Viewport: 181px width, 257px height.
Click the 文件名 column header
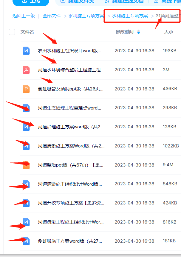click(27, 32)
